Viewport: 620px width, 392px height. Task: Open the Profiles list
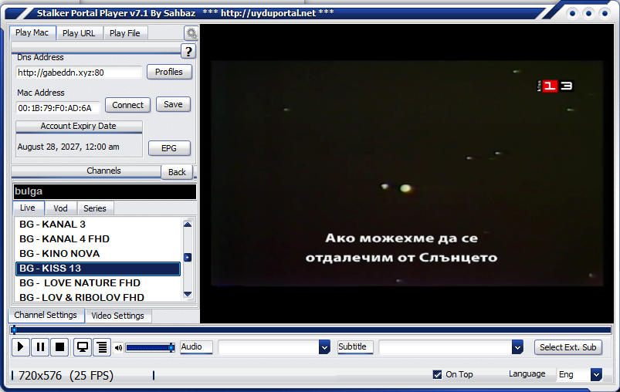[x=169, y=72]
